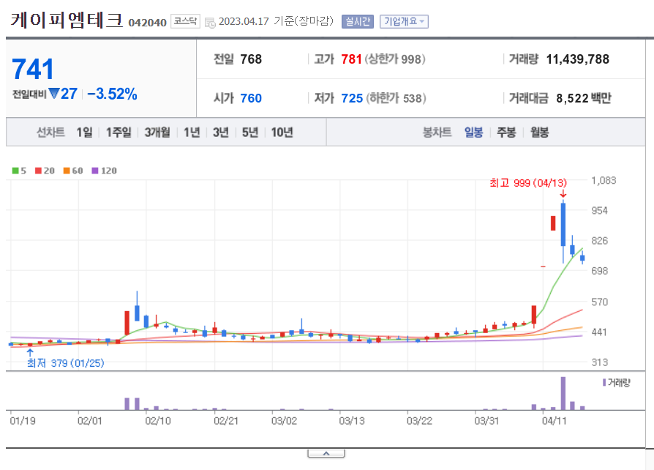This screenshot has height=470, width=654.
Task: Select the 10년 line chart tab
Action: 282,133
